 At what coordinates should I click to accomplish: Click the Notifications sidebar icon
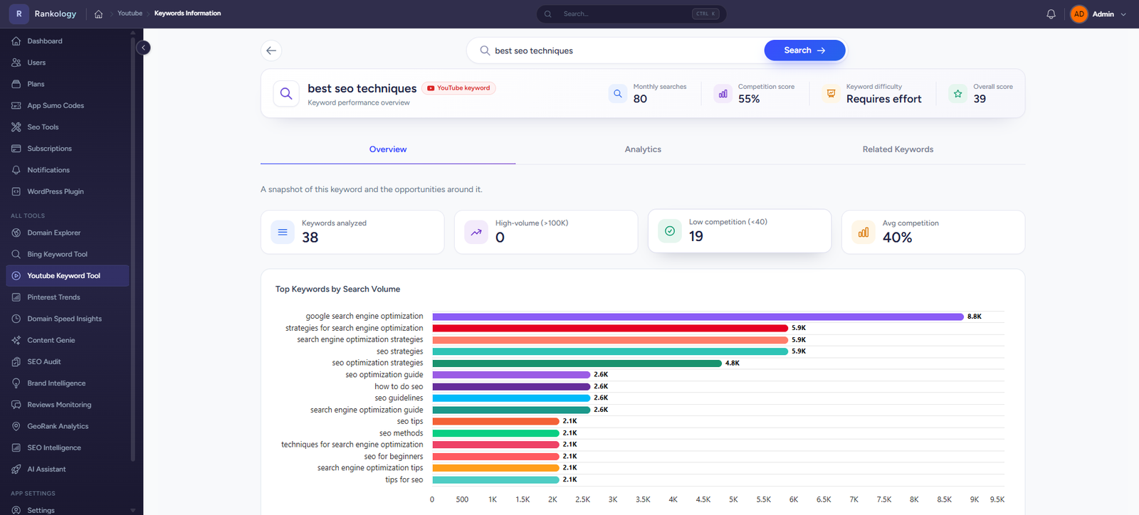click(16, 170)
